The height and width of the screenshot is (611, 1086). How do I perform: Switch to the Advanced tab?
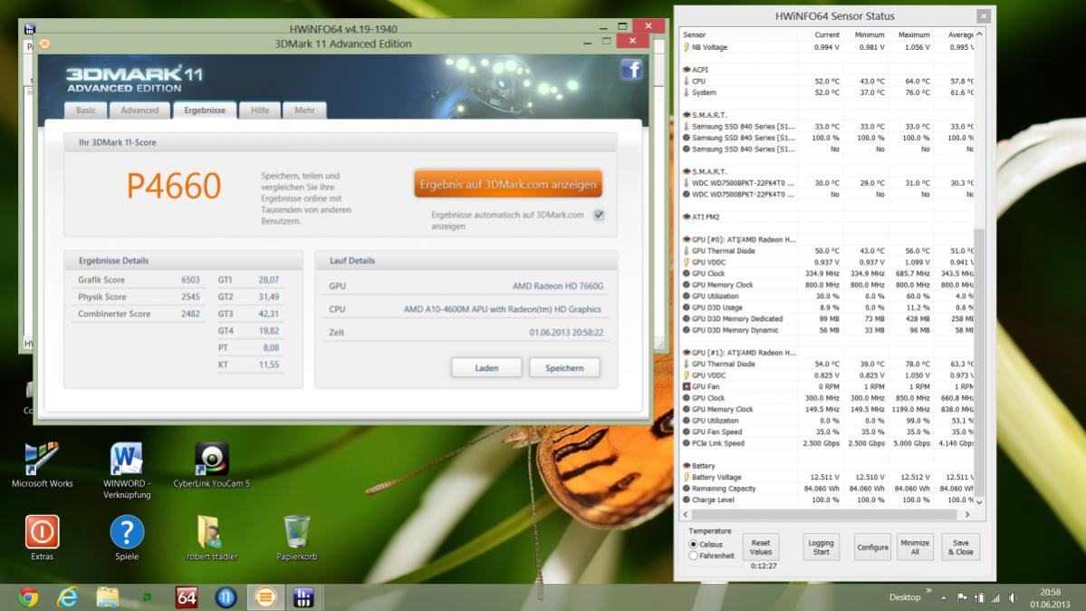(x=139, y=111)
